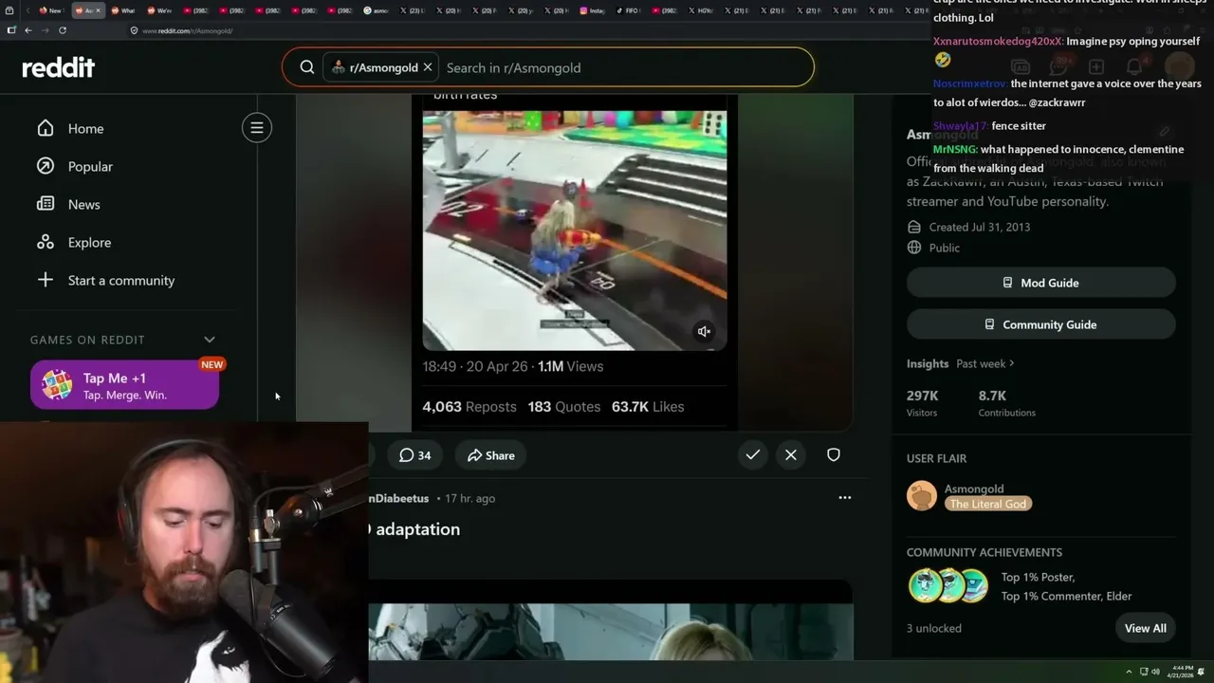The image size is (1214, 683).
Task: Go back in the browser
Action: coord(28,30)
